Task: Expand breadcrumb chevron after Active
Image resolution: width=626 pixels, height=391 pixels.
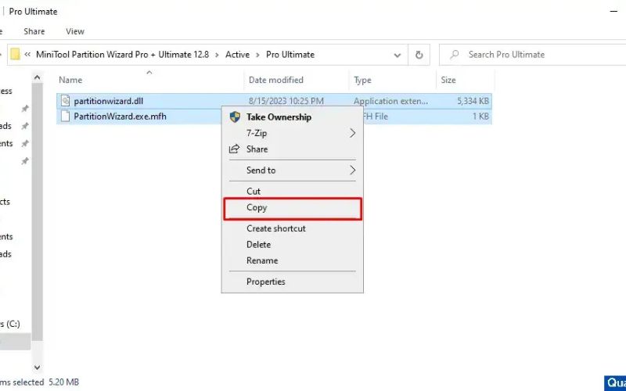Action: point(257,55)
